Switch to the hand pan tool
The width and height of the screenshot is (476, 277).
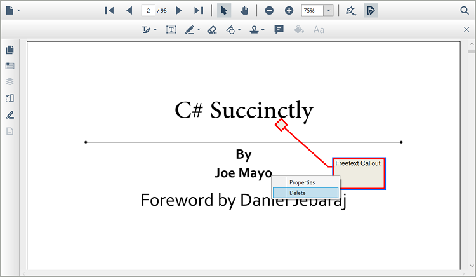pos(244,11)
